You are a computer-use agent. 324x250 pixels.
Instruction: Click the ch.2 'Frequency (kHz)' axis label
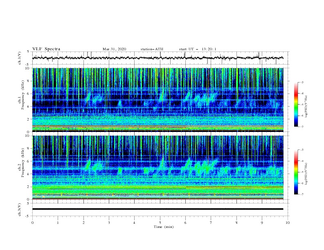[x=23, y=163]
